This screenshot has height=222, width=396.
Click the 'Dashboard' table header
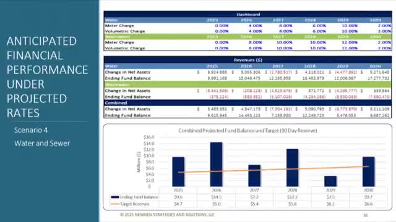coord(248,14)
